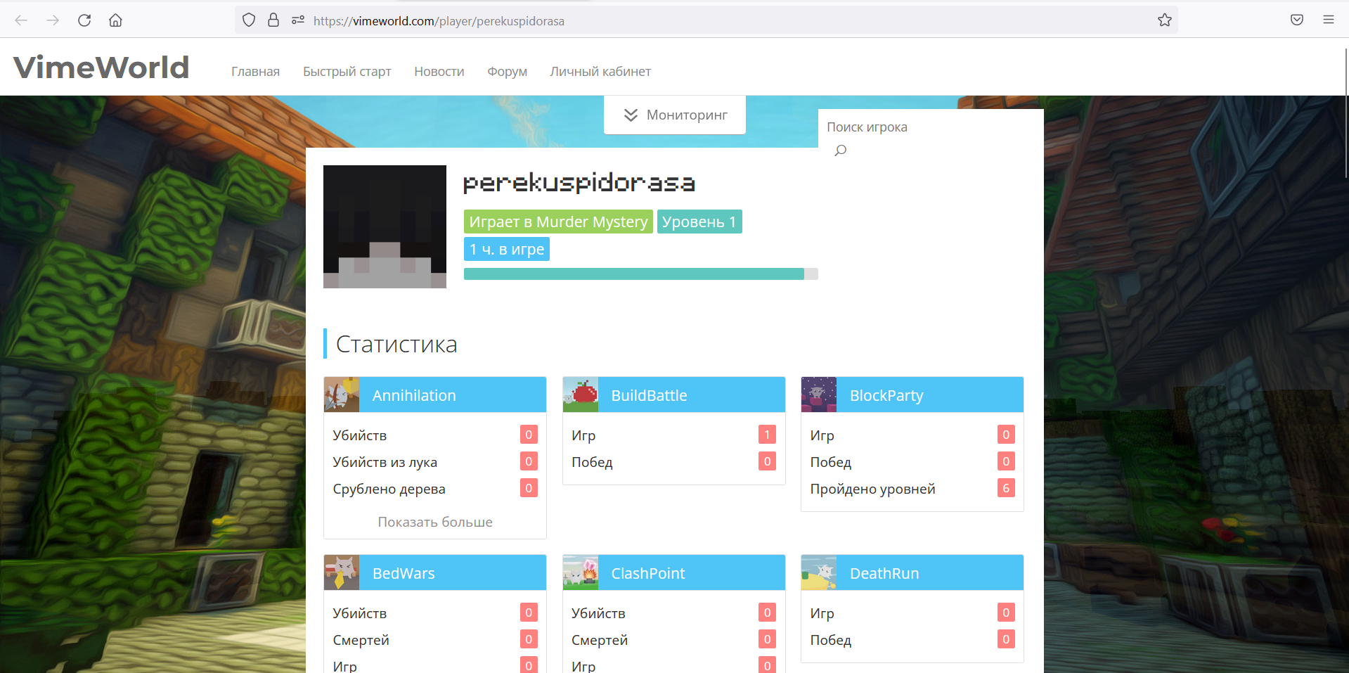Click the DeathRun game icon
This screenshot has width=1349, height=673.
[x=819, y=572]
